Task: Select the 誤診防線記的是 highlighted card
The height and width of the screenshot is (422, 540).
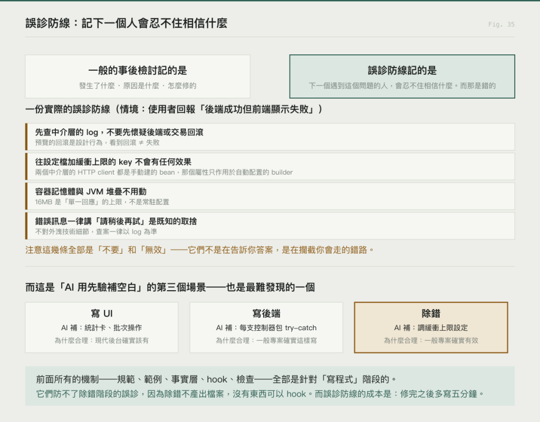Action: (x=402, y=76)
